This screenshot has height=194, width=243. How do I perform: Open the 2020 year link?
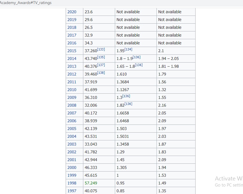coord(72,12)
